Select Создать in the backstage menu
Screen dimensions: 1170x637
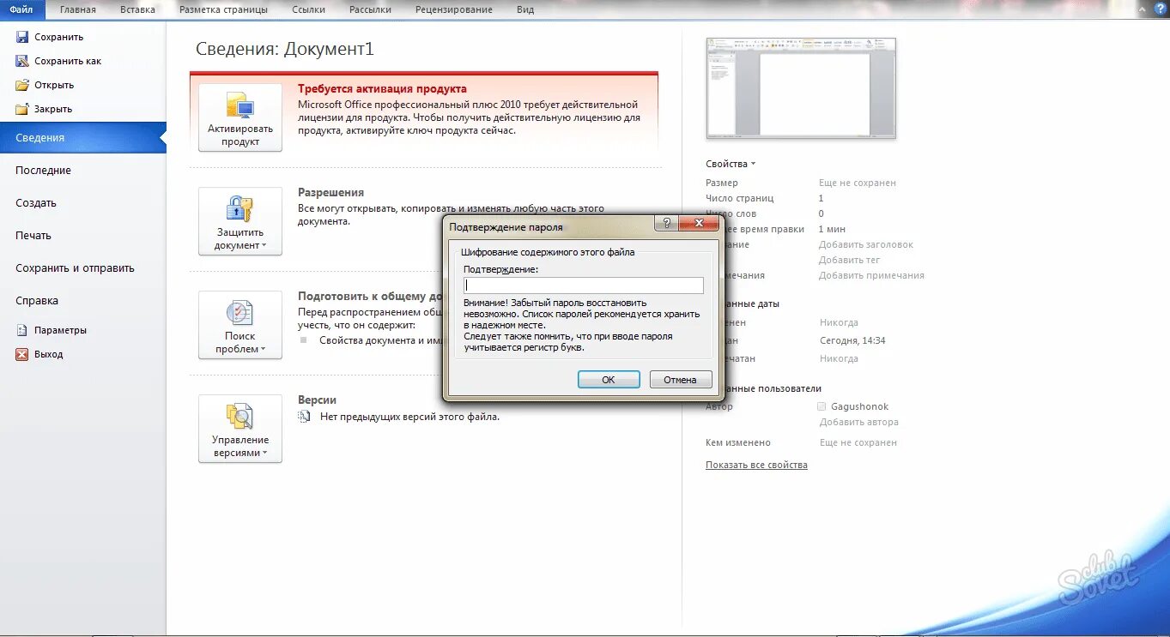82,203
